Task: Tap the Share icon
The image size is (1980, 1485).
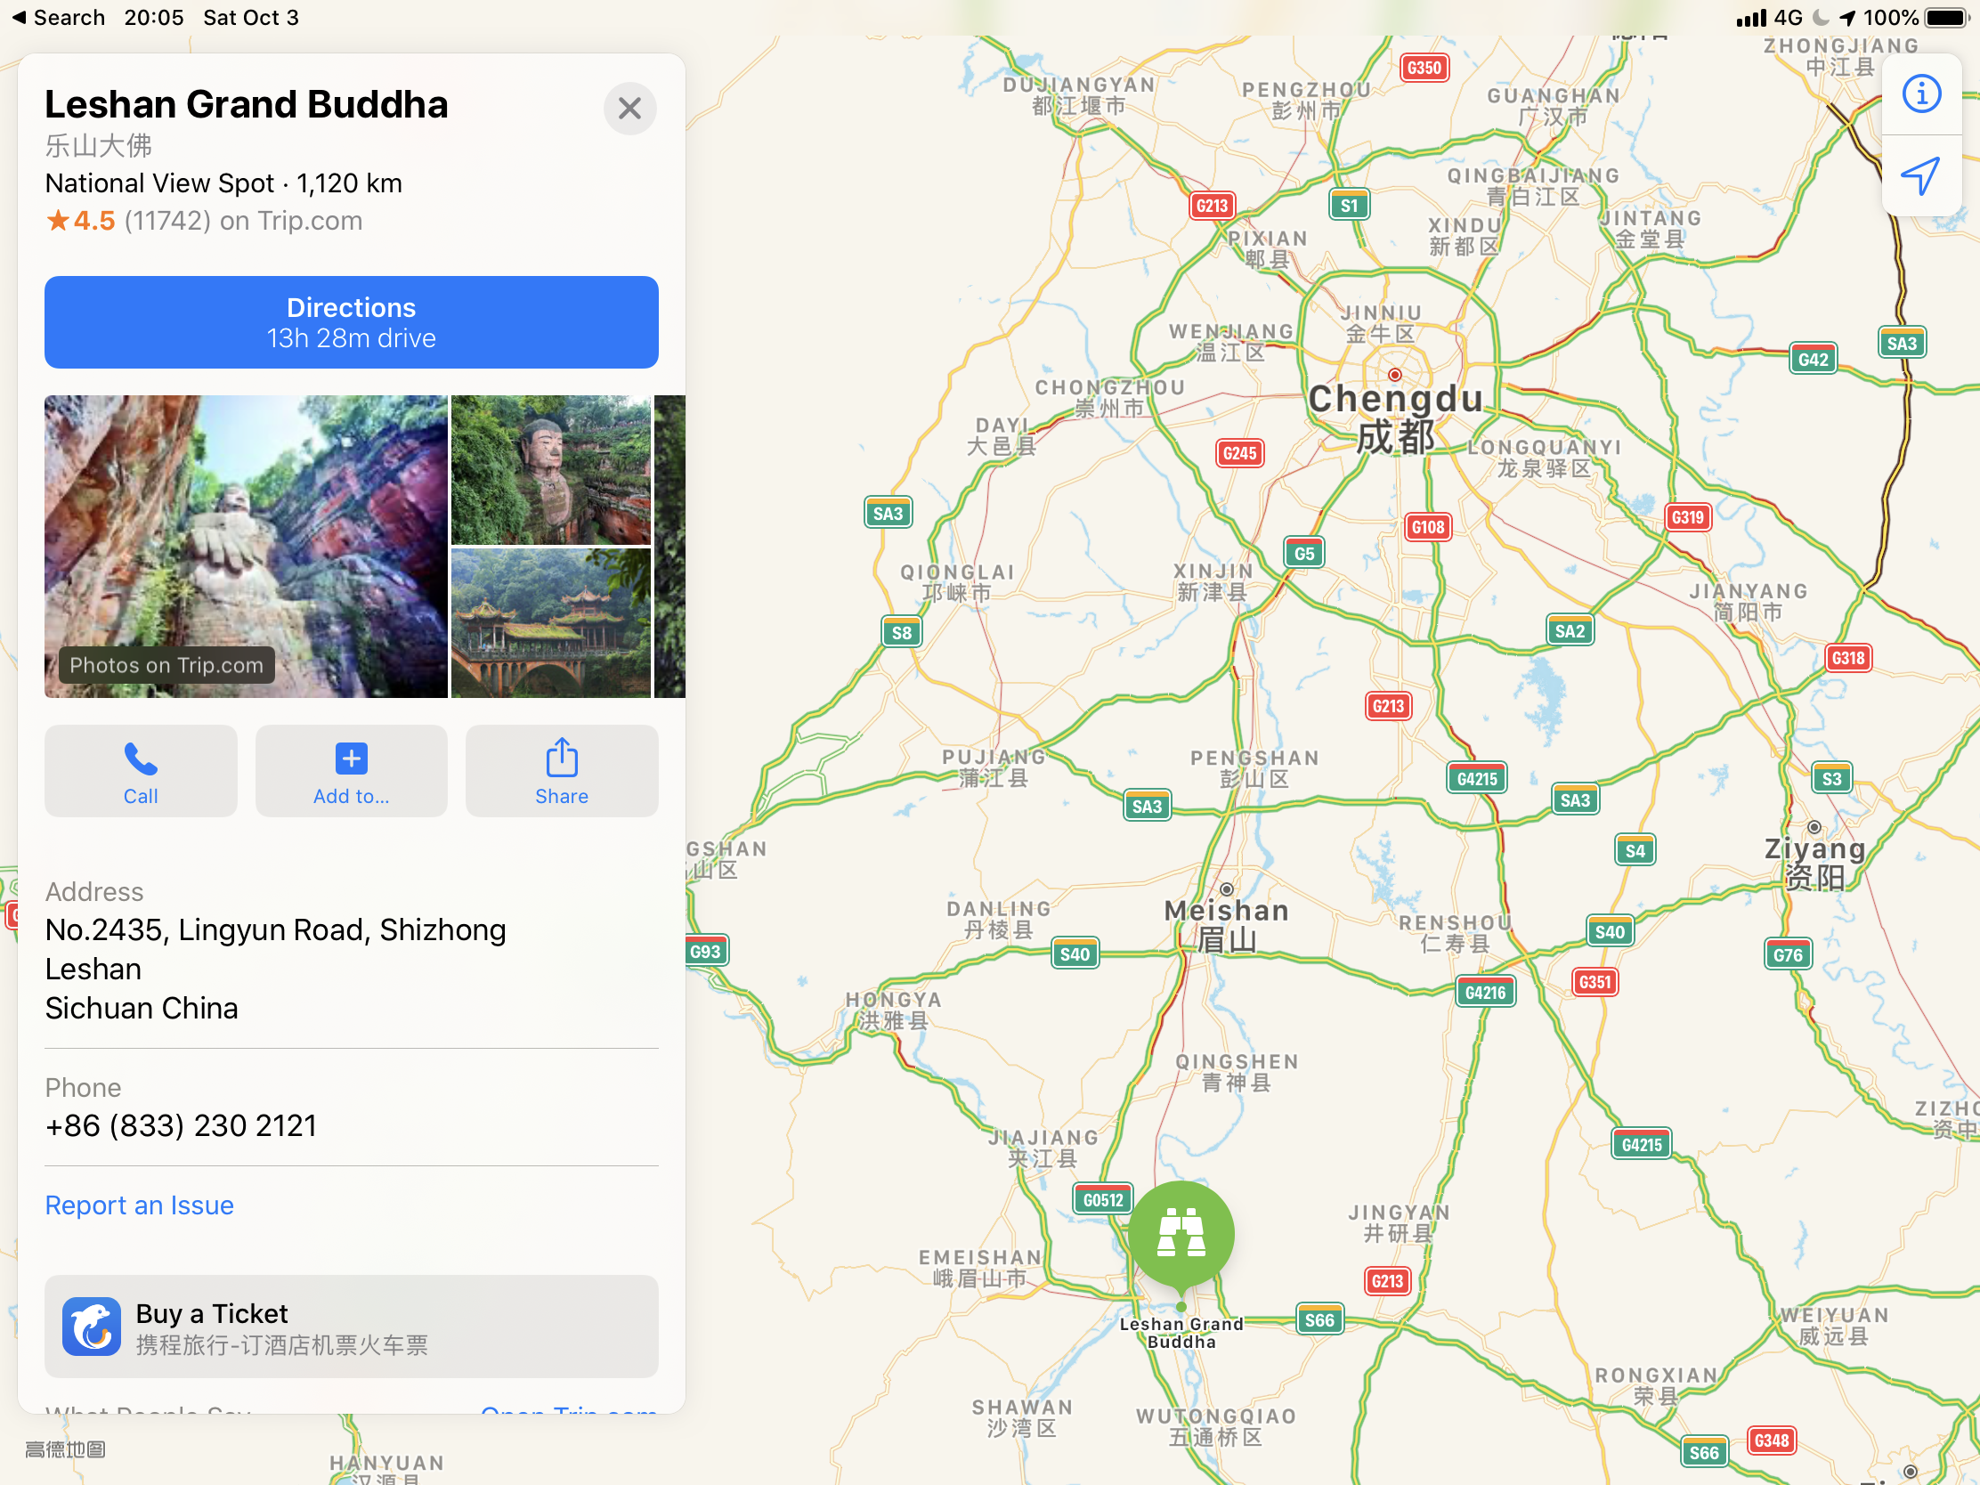Action: [x=562, y=758]
